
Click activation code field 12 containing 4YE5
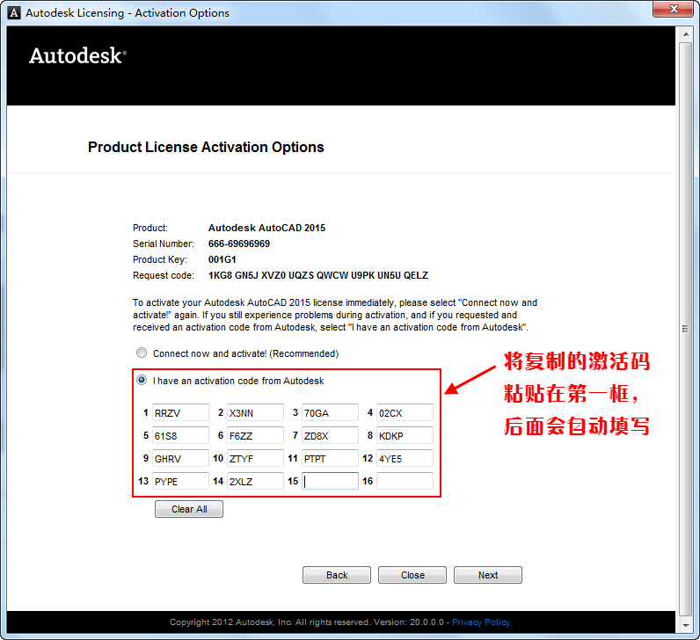tap(405, 458)
